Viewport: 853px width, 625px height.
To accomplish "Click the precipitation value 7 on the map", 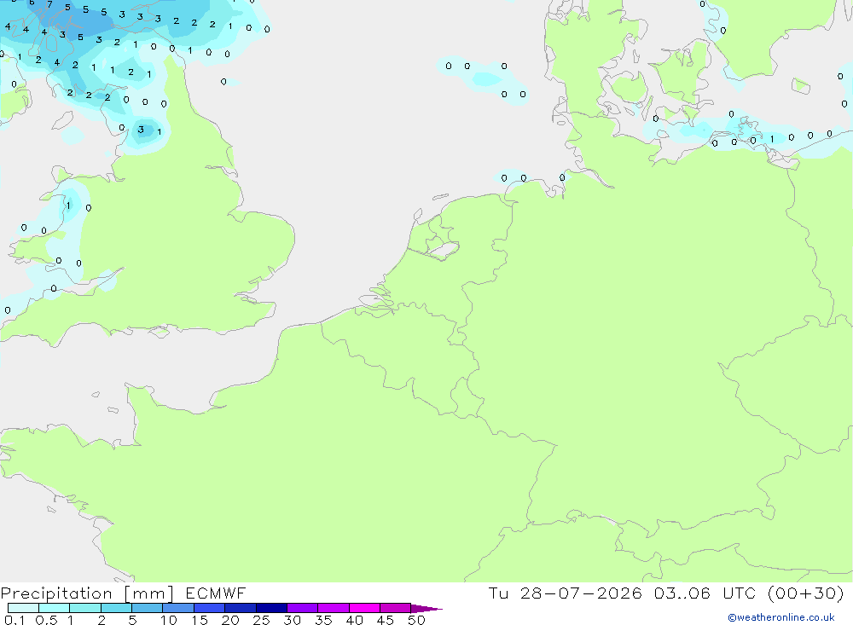I will 49,4.
